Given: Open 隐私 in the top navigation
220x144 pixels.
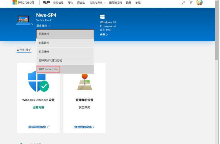Looking at the screenshot, I should [70, 3].
